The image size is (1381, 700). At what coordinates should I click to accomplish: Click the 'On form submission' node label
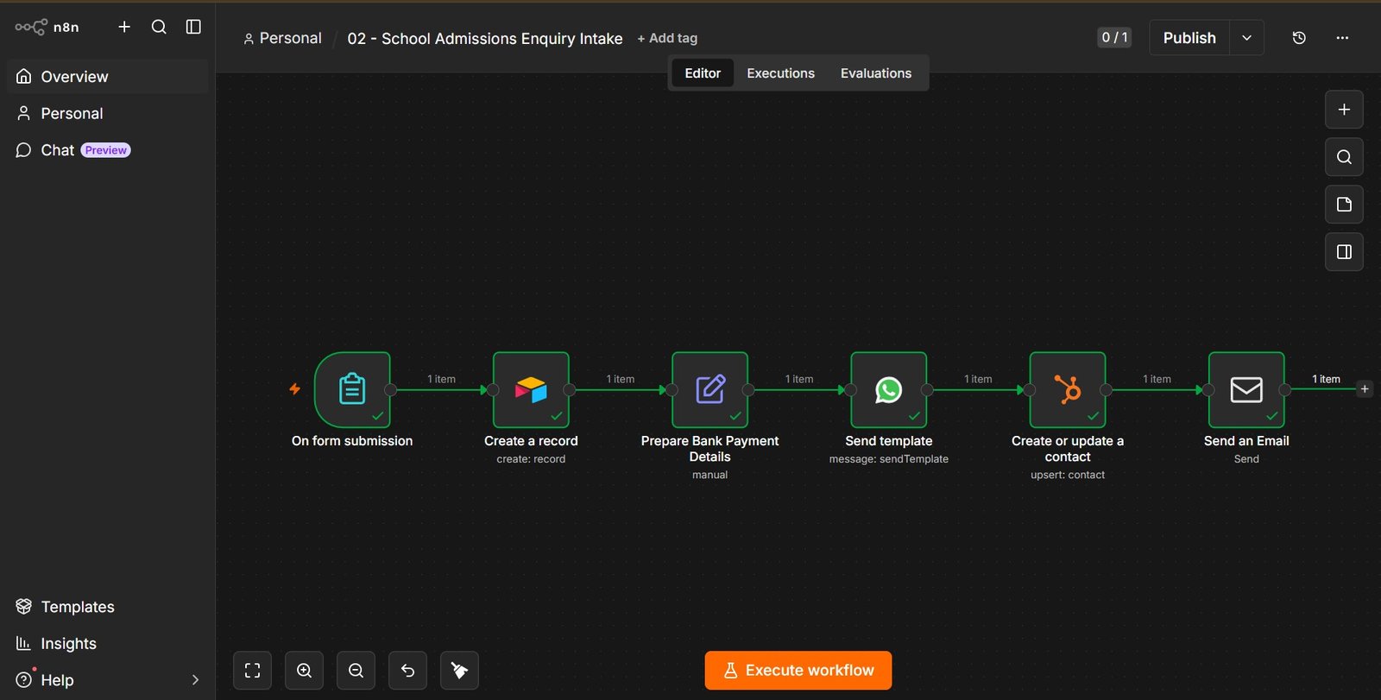[352, 441]
